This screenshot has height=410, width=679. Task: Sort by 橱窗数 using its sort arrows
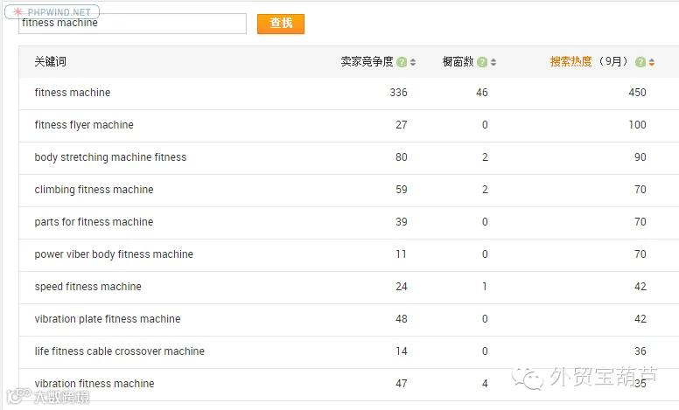[493, 62]
